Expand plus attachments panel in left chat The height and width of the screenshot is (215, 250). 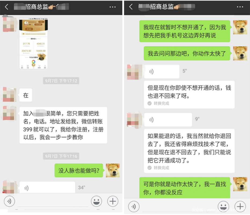[113, 201]
